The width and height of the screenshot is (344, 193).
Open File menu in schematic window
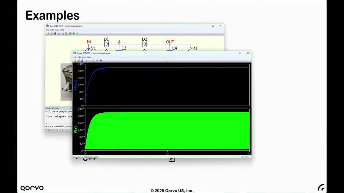[47, 30]
